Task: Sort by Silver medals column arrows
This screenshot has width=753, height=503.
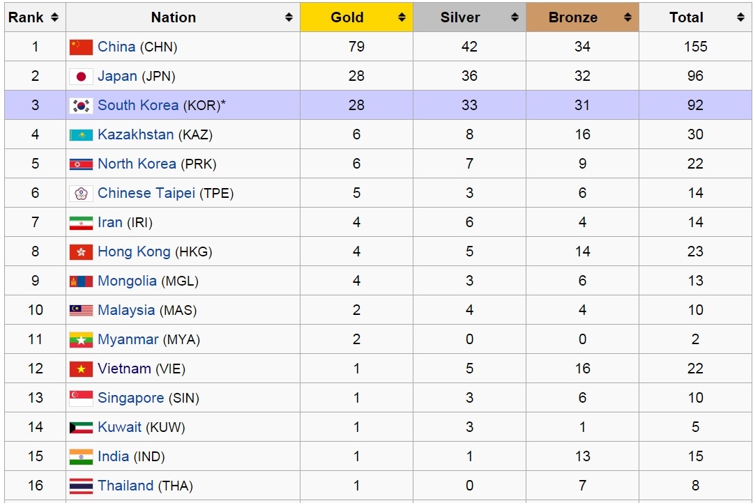Action: click(515, 17)
